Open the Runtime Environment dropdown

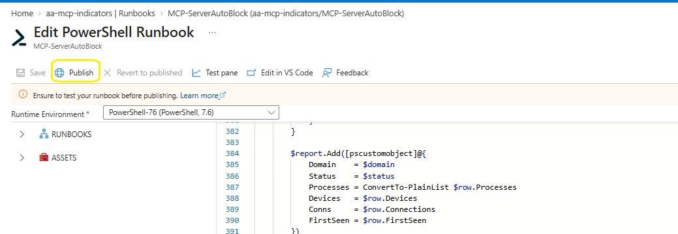[x=191, y=113]
